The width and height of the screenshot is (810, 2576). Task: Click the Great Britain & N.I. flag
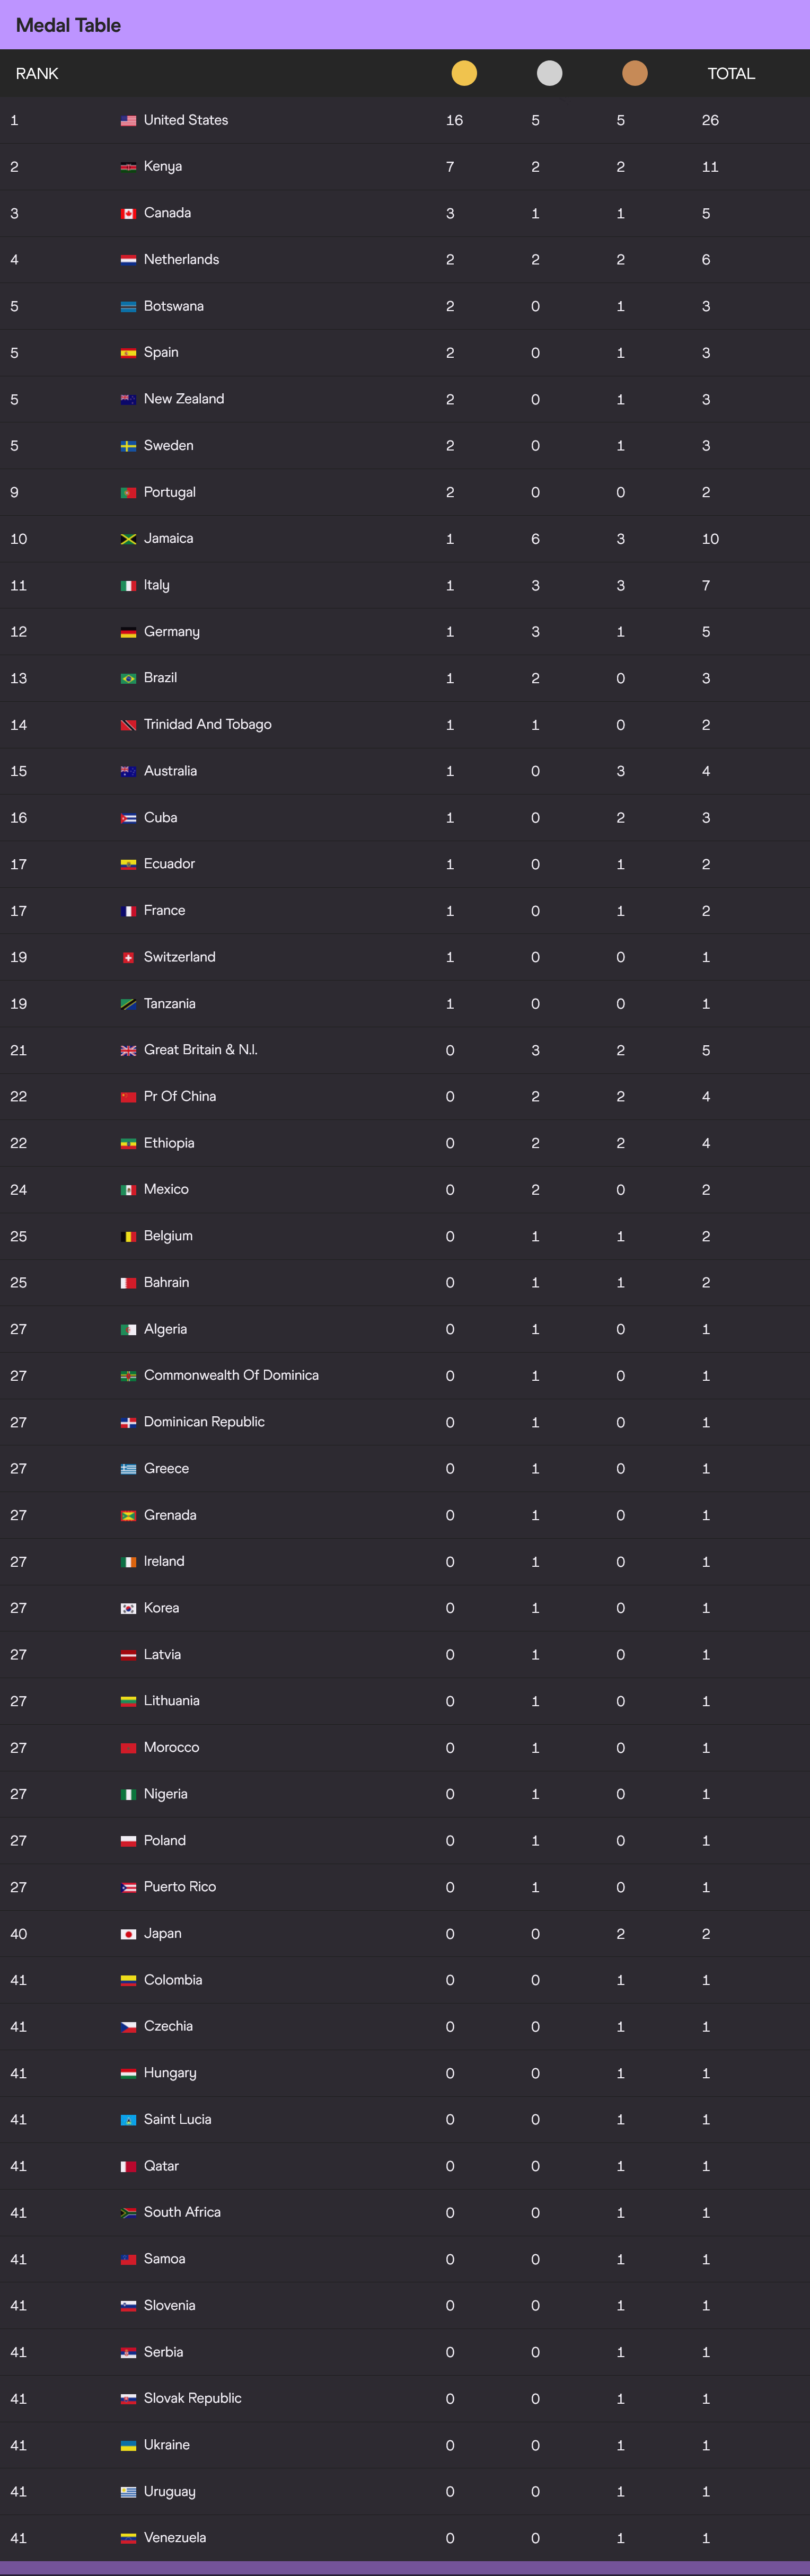(x=128, y=1050)
